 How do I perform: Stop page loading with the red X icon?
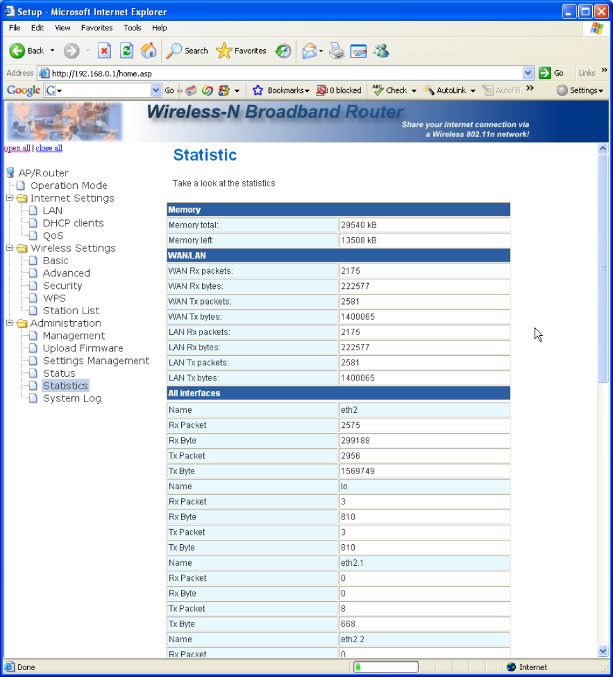[104, 51]
